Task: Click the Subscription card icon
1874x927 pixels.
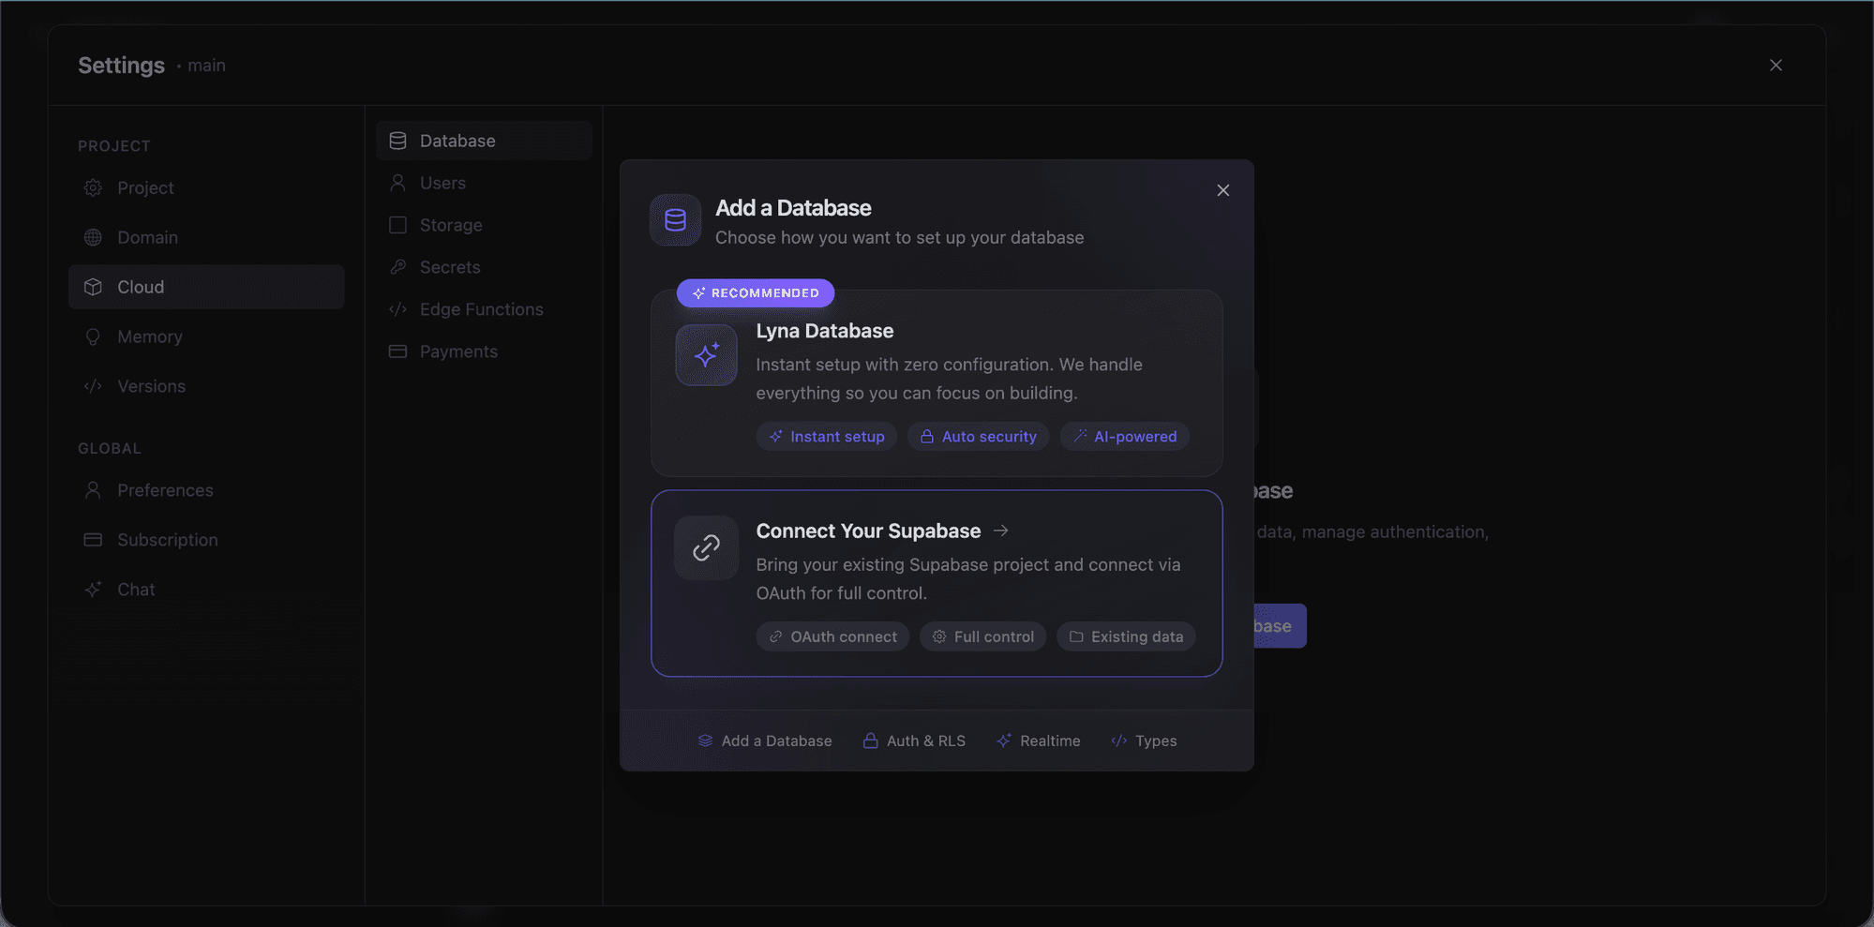Action: tap(93, 540)
